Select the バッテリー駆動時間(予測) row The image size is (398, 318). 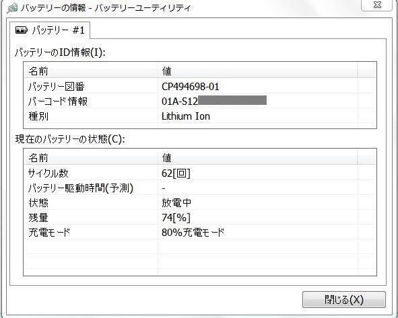pos(200,188)
